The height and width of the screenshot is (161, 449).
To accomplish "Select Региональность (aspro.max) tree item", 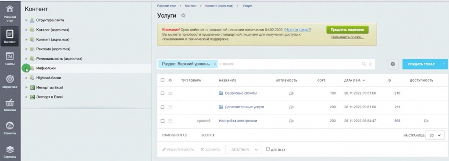I will (x=59, y=59).
